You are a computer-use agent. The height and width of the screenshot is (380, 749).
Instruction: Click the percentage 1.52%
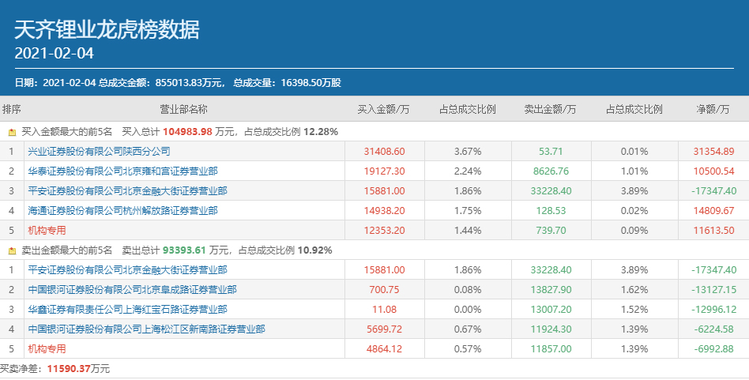pyautogui.click(x=634, y=310)
